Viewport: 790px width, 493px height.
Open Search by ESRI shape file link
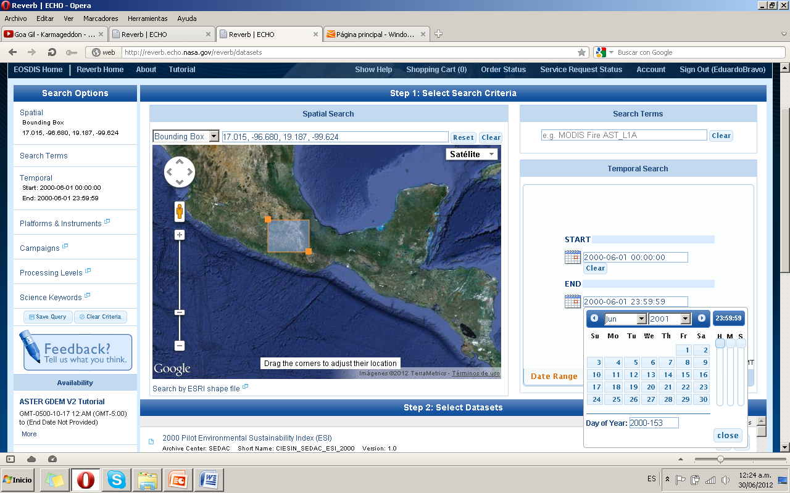[x=196, y=388]
